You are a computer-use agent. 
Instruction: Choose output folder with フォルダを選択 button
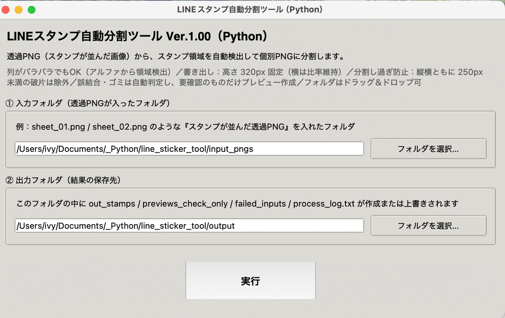point(428,226)
